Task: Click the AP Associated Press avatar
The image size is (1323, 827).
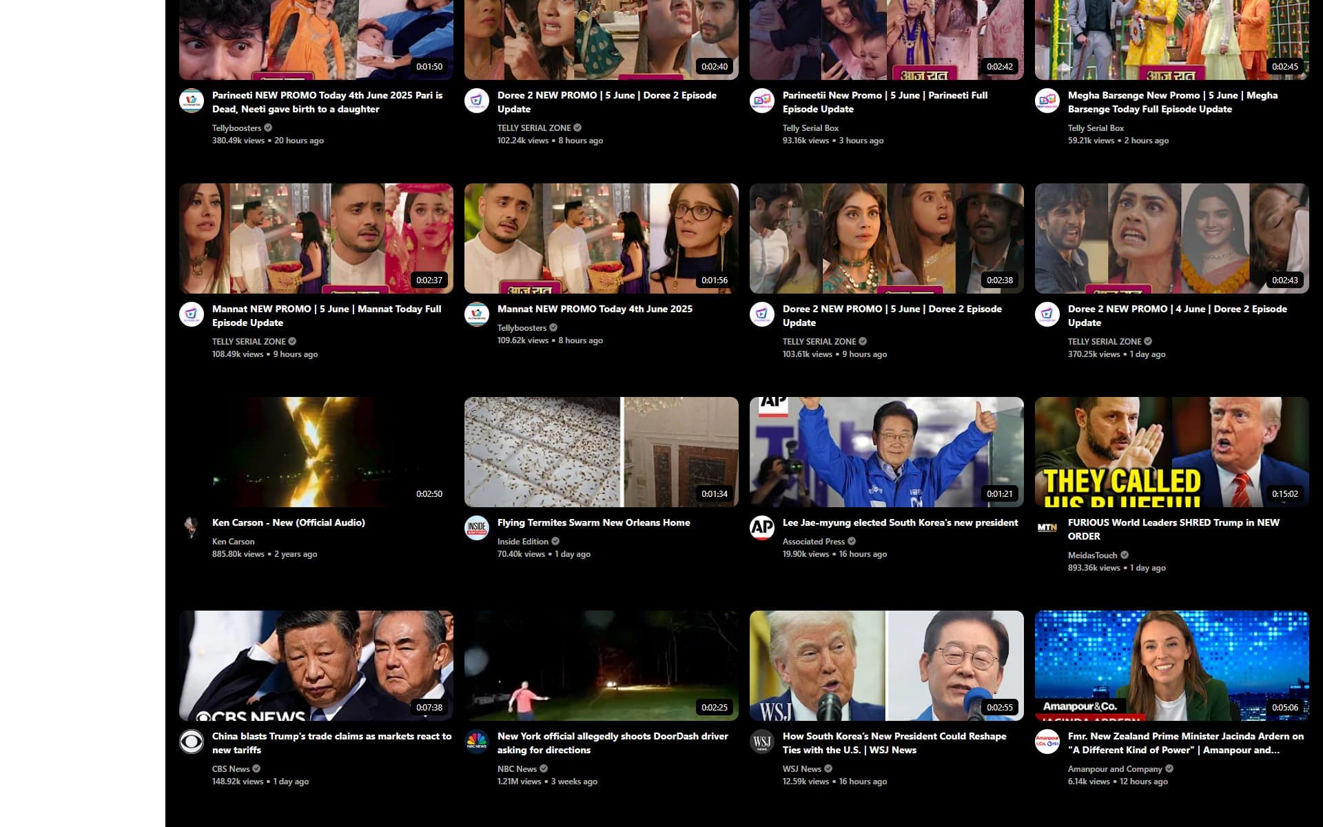Action: click(x=762, y=528)
